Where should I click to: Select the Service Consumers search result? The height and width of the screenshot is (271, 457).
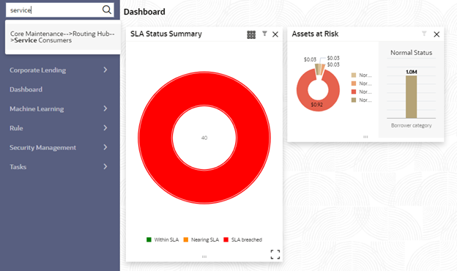point(63,37)
